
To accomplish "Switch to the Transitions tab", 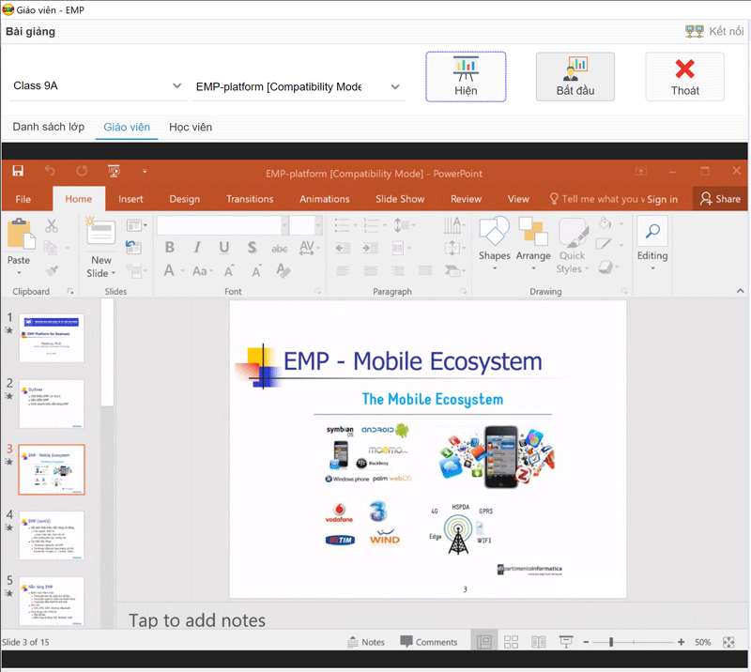I will pos(250,199).
